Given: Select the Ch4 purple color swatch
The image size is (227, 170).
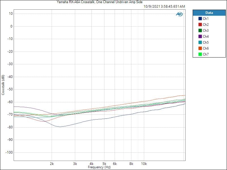Looking at the screenshot, I should [200, 37].
